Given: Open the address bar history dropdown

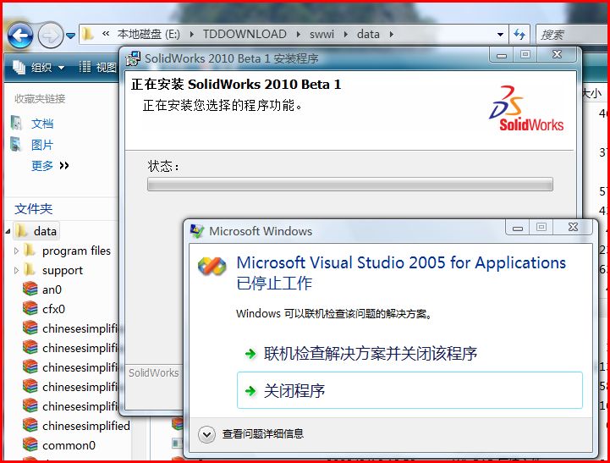Looking at the screenshot, I should 500,35.
